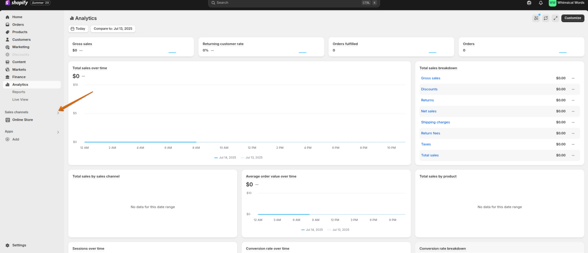This screenshot has height=253, width=588.
Task: Focus the top Search field
Action: coord(294,3)
